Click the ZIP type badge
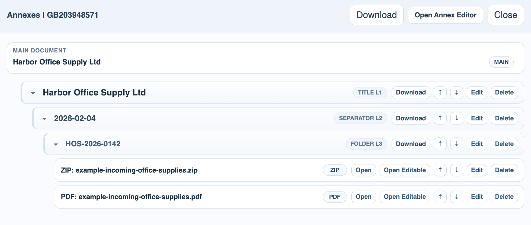Screen dimensions: 531x225 (x=335, y=170)
